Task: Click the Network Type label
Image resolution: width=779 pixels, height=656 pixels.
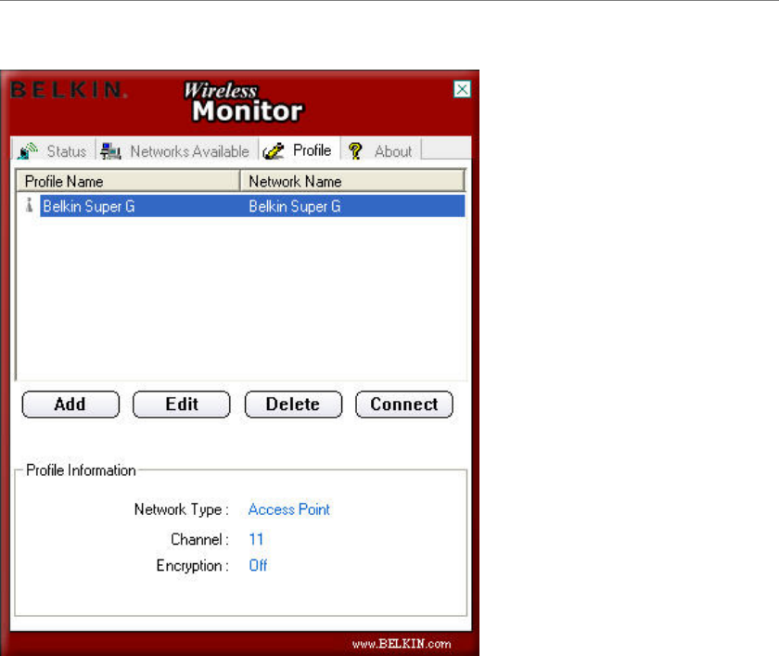Action: coord(182,509)
